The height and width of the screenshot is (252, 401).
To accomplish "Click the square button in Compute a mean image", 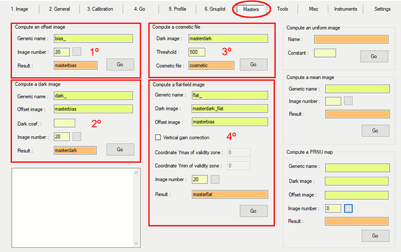I will 348,101.
